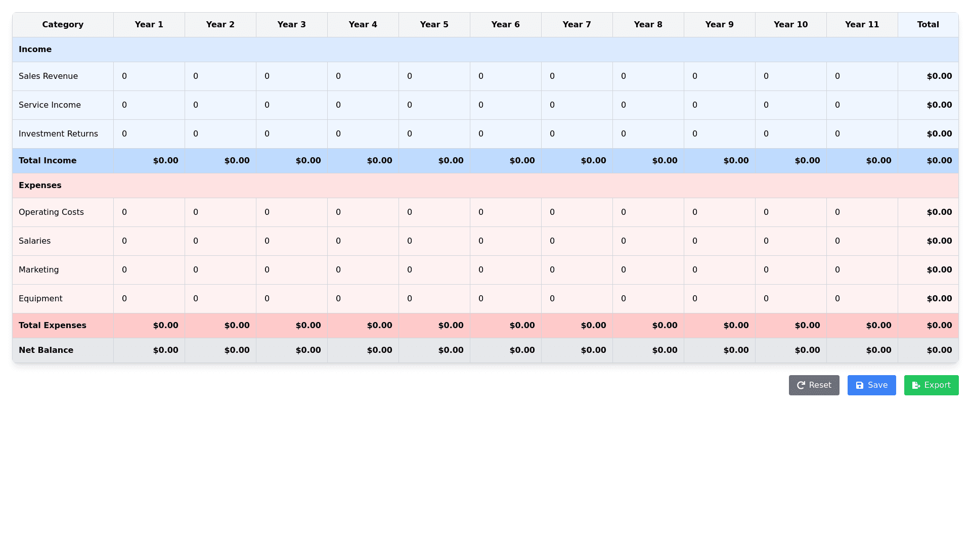
Task: Click the floppy disk Save icon
Action: [x=860, y=385]
